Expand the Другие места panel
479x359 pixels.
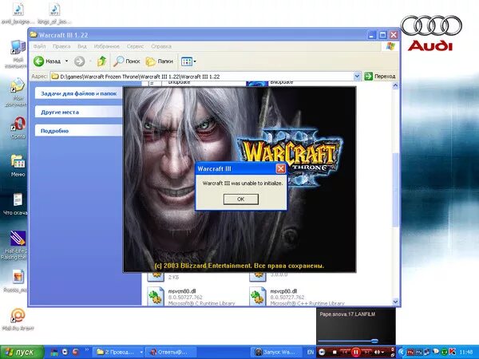point(79,112)
